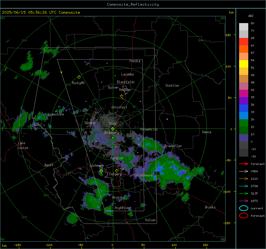Click the -150 value on bottom km axis
The width and height of the screenshot is (266, 249).
(17, 245)
